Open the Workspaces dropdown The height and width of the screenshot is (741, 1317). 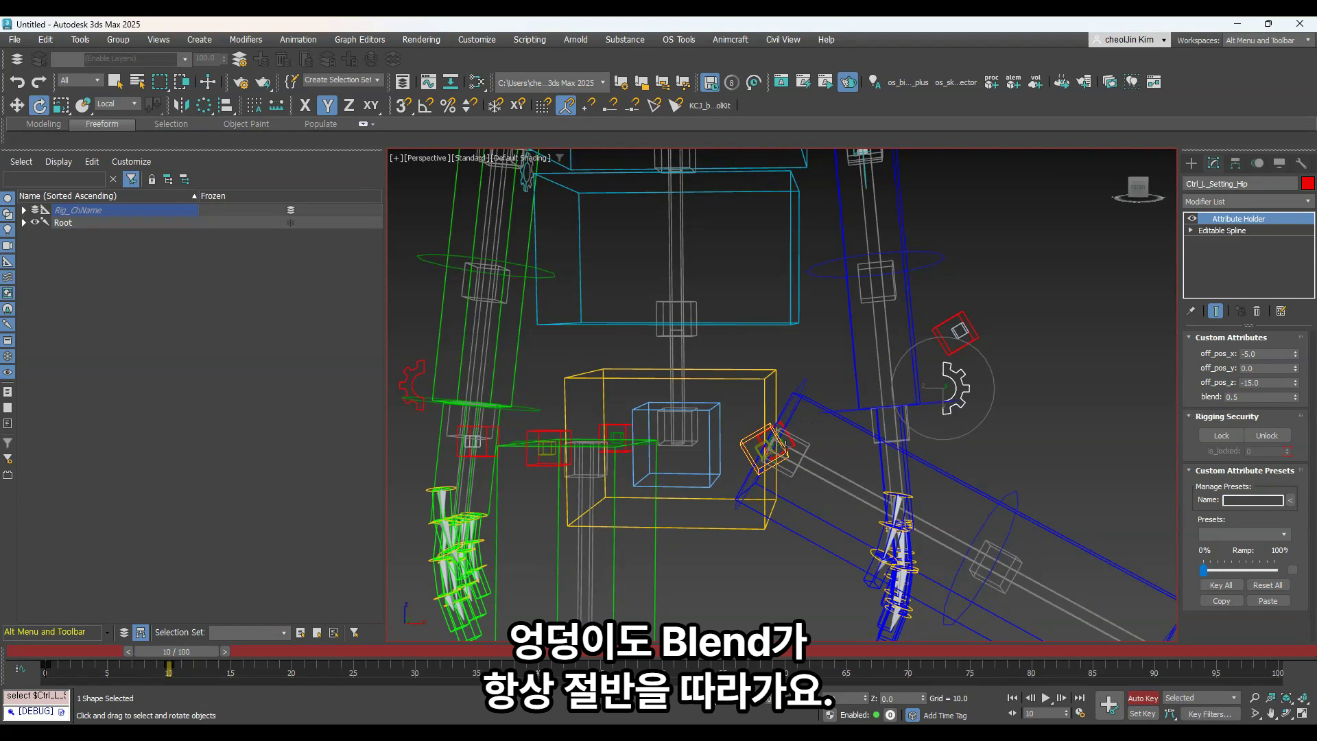point(1268,40)
